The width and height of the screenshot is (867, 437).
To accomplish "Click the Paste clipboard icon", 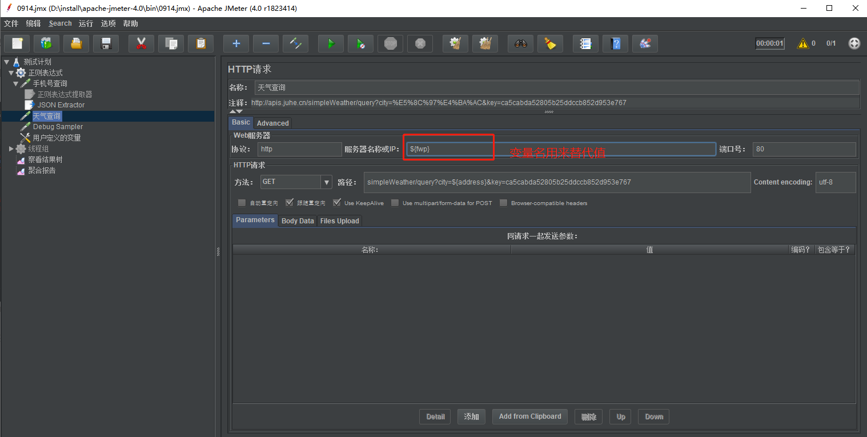I will (201, 43).
